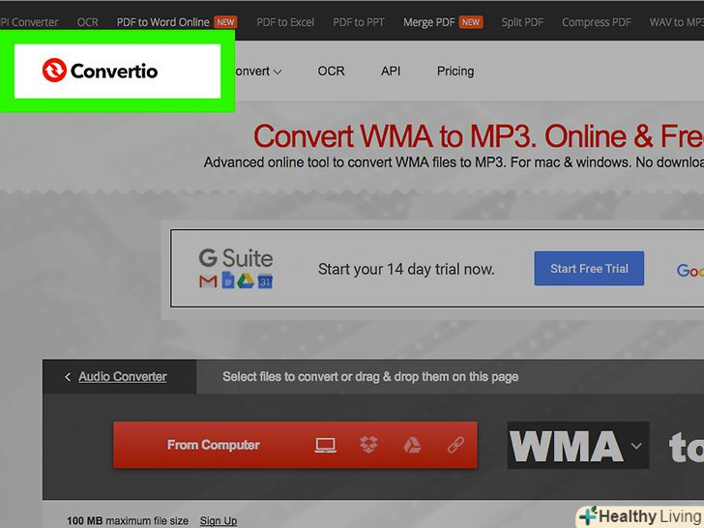This screenshot has height=528, width=704.
Task: Expand the WMA source format dropdown
Action: click(x=636, y=446)
